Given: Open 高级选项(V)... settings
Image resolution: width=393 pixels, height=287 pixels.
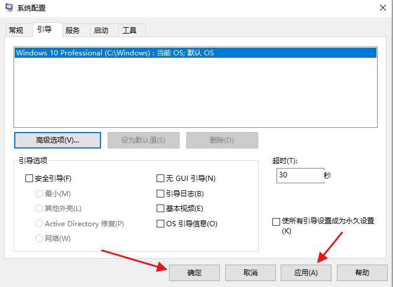Looking at the screenshot, I should 58,140.
